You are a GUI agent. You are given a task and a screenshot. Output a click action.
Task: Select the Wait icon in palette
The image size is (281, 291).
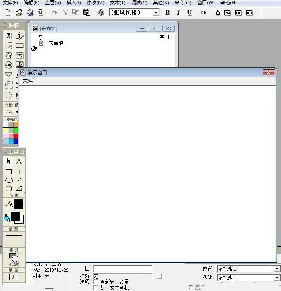8,65
